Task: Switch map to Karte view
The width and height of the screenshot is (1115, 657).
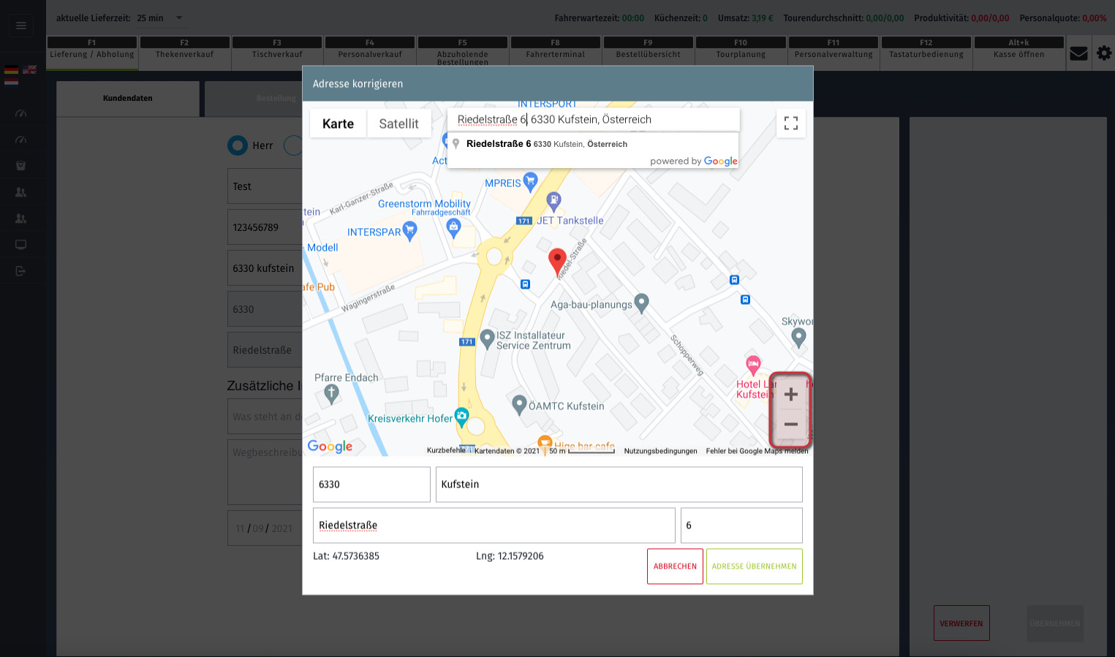Action: click(338, 124)
